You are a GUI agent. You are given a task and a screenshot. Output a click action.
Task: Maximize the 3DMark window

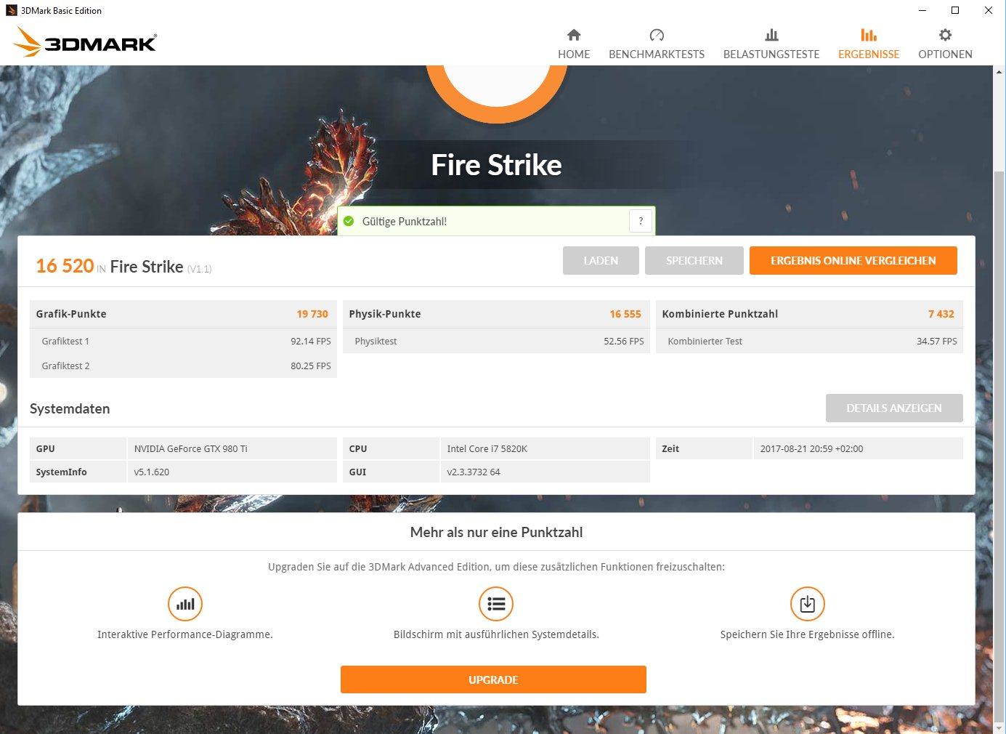pyautogui.click(x=955, y=10)
